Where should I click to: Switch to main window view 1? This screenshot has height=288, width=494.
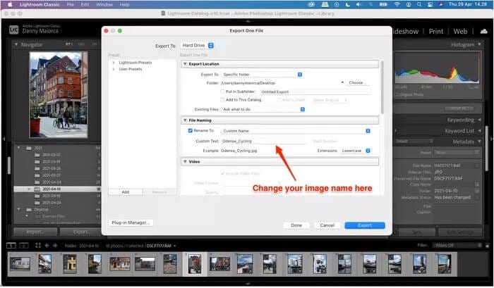pyautogui.click(x=11, y=246)
